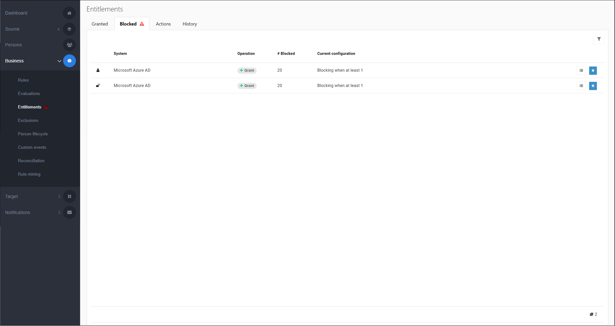Expand the Source menu chevron

pos(59,29)
